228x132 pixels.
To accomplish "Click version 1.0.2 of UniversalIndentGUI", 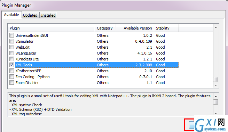I will pos(148,35).
